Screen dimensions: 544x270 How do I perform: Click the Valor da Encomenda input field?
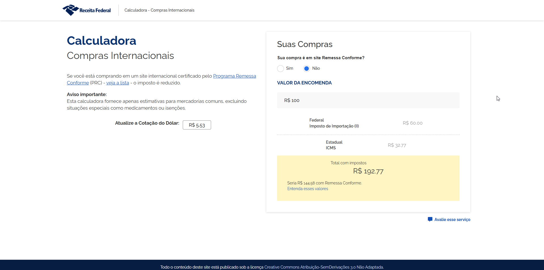pos(368,100)
